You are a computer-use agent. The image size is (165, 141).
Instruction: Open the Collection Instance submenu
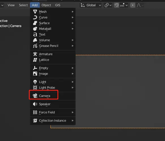[x=53, y=121]
